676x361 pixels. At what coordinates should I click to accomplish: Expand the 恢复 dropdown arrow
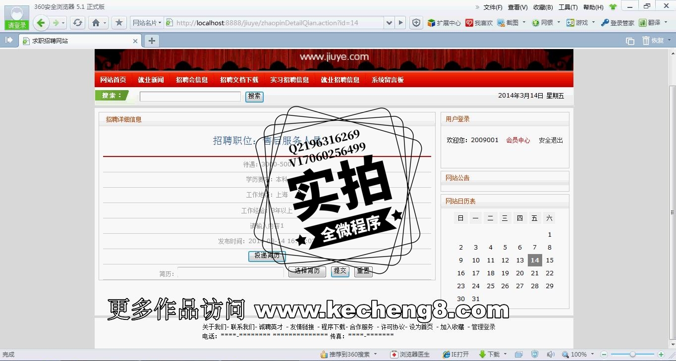[669, 40]
